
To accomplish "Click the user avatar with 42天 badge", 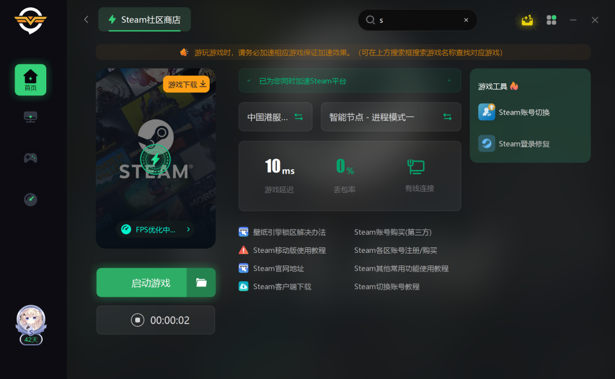I will (x=31, y=325).
